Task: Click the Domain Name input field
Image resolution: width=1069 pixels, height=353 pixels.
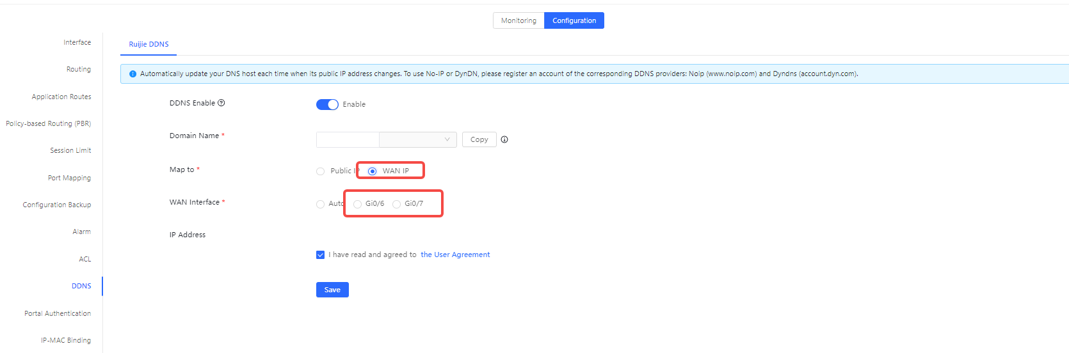Action: pyautogui.click(x=348, y=139)
